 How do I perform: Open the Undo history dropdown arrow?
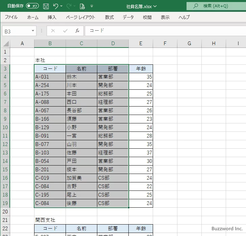62,6
